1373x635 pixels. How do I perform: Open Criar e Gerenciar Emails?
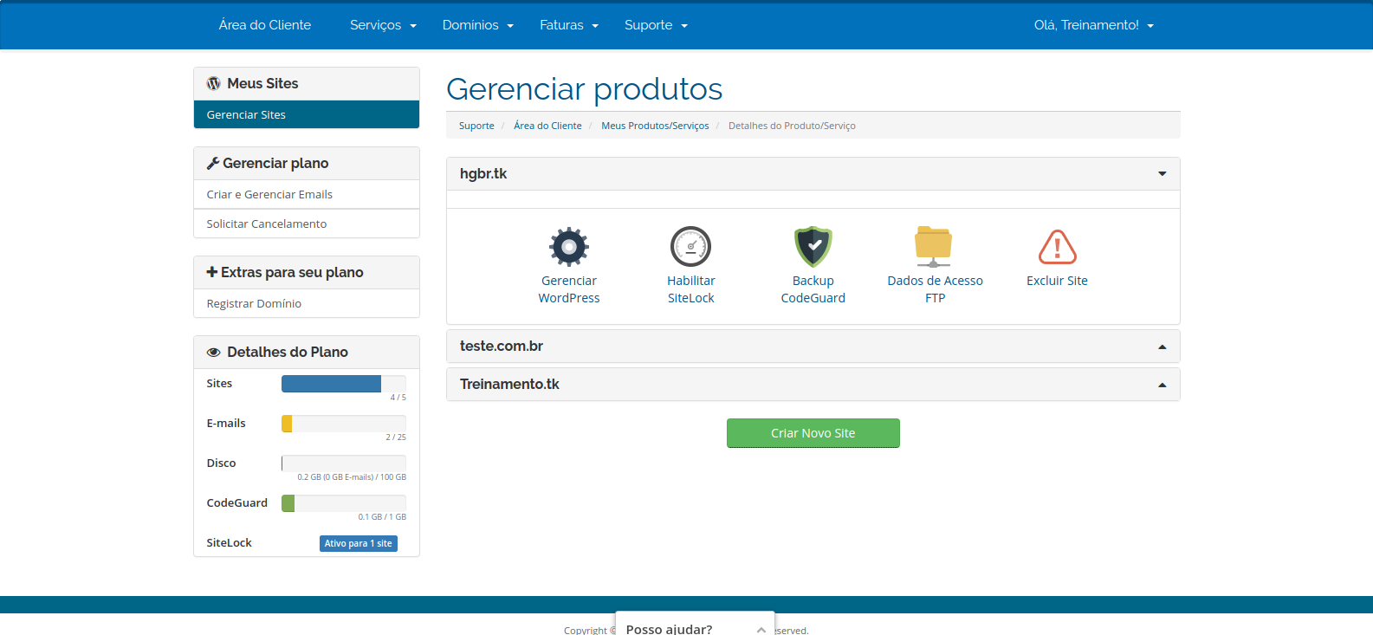(x=307, y=194)
